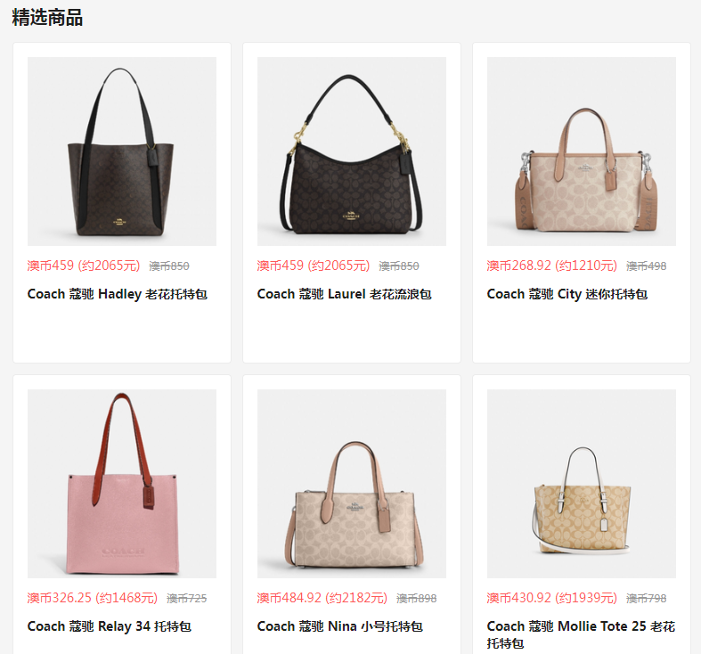701x654 pixels.
Task: Click the Coach 蔻驰 Mollie Tote 25 title
Action: (581, 634)
